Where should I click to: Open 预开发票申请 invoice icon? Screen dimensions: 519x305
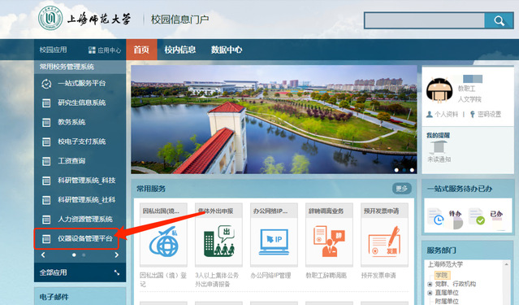[384, 242]
